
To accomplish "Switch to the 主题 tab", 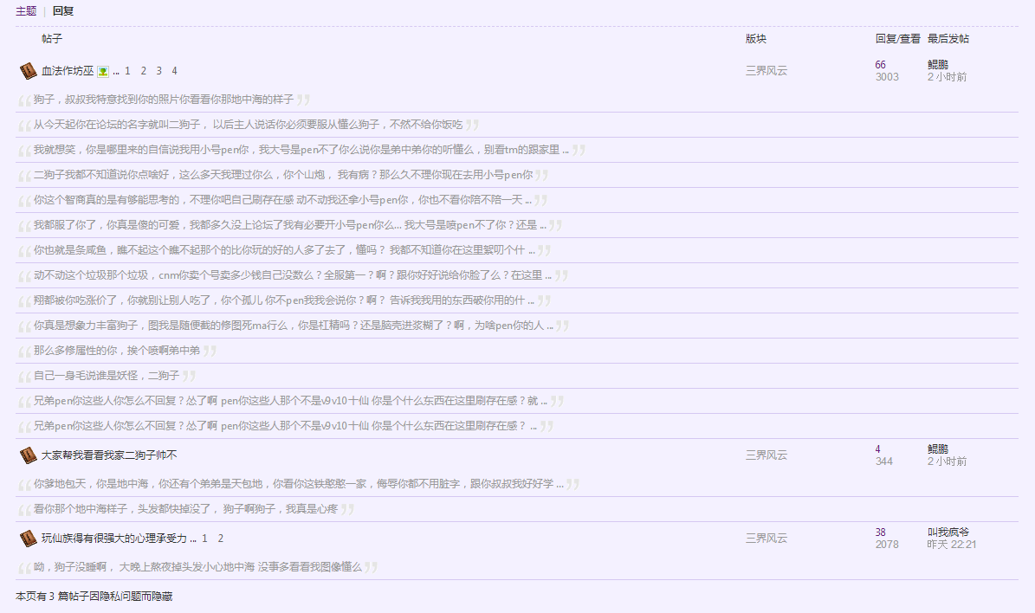I will (26, 11).
